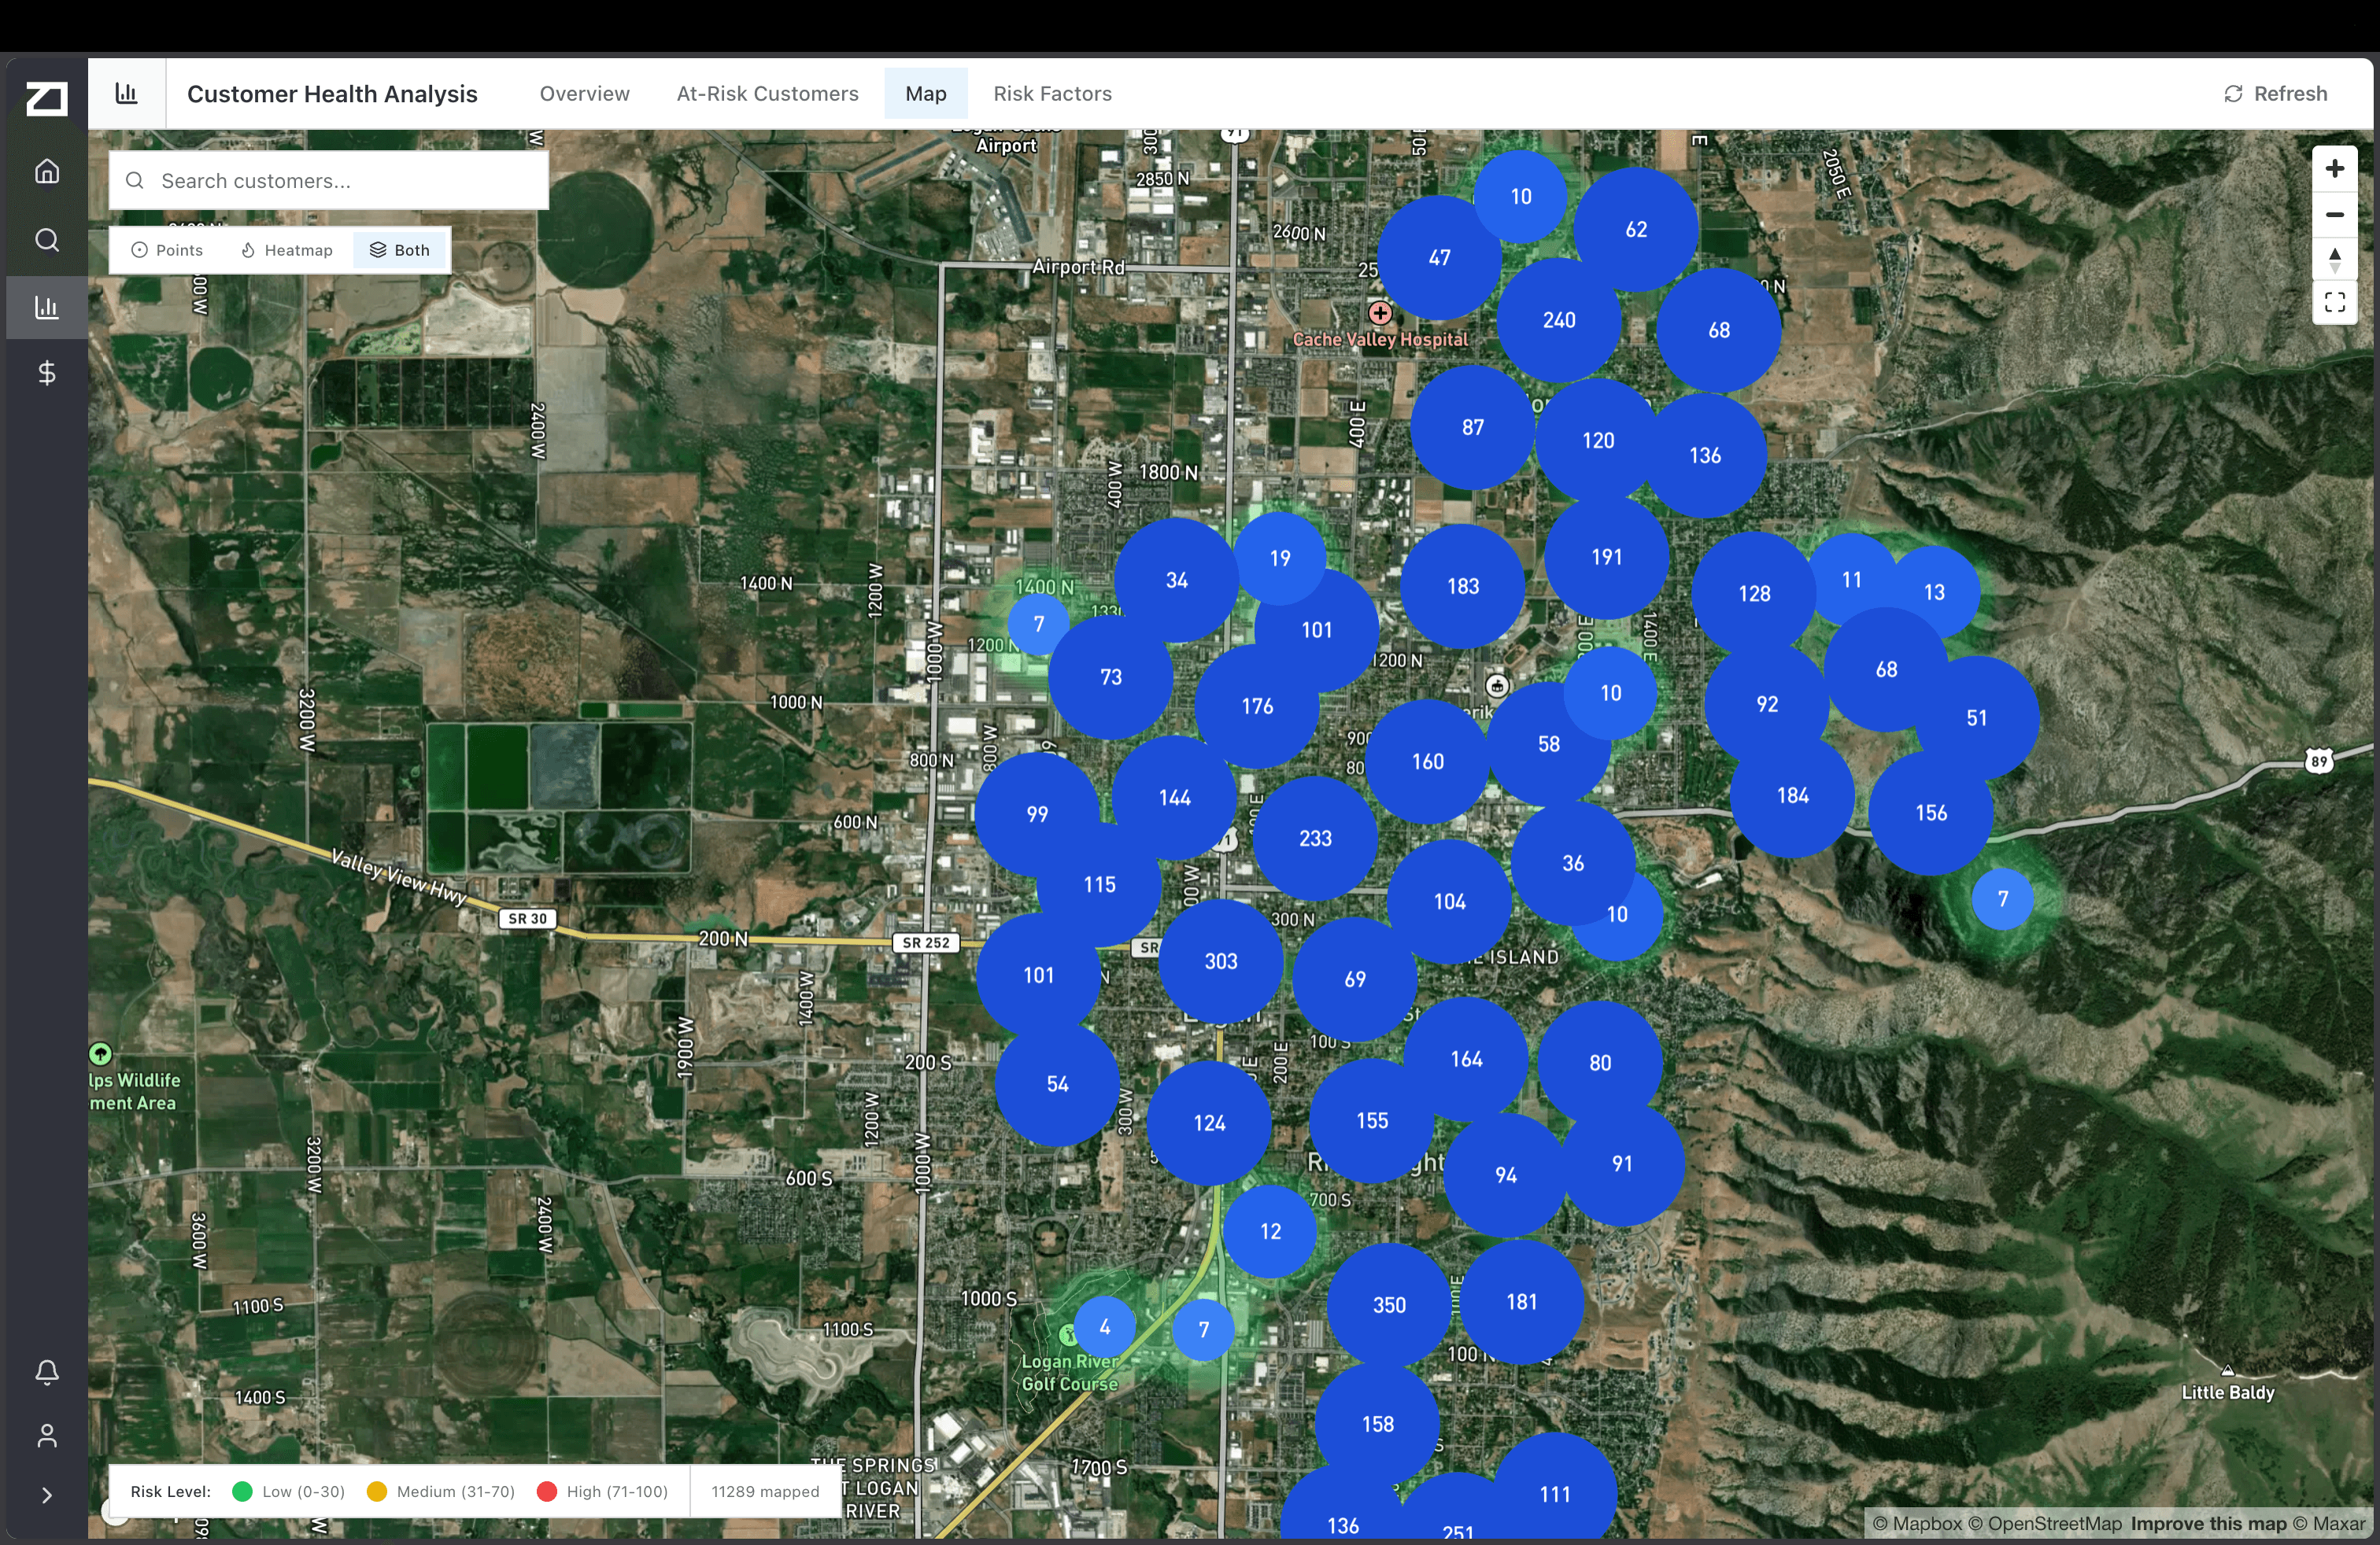
Task: Open the user profile icon
Action: (x=47, y=1436)
